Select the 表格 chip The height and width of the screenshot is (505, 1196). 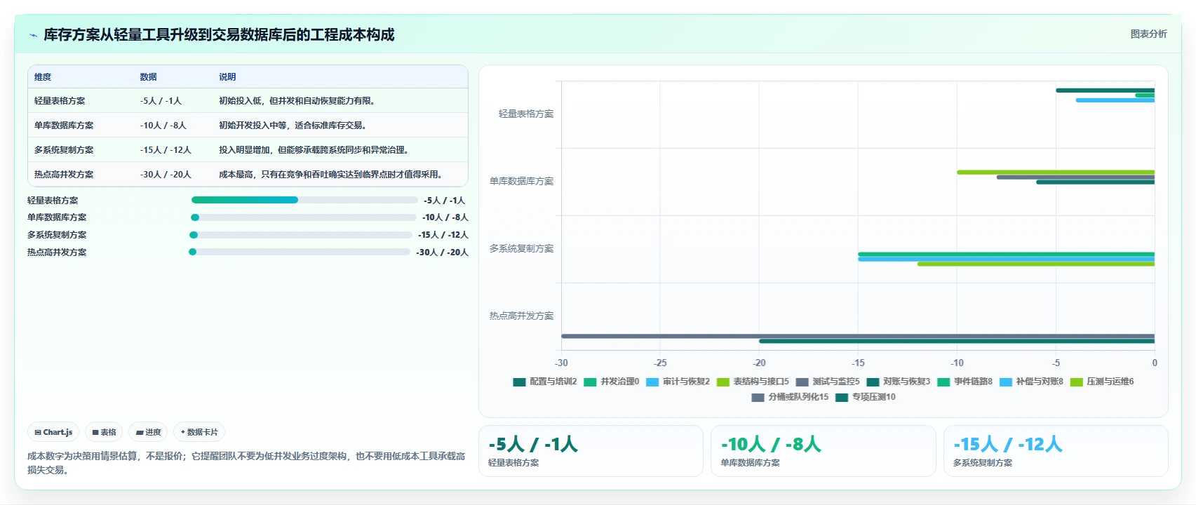[104, 432]
